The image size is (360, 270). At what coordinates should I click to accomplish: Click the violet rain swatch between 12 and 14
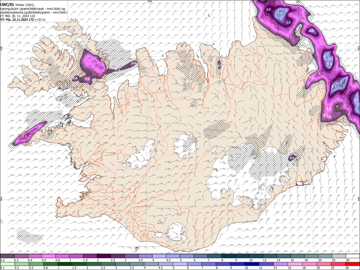pos(266,264)
